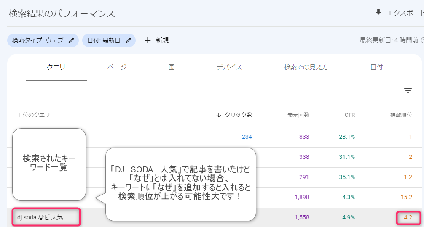Screen dimensions: 424x227
Task: Edit the 検索タイプ: ウェブ filter pencil icon
Action: 71,40
